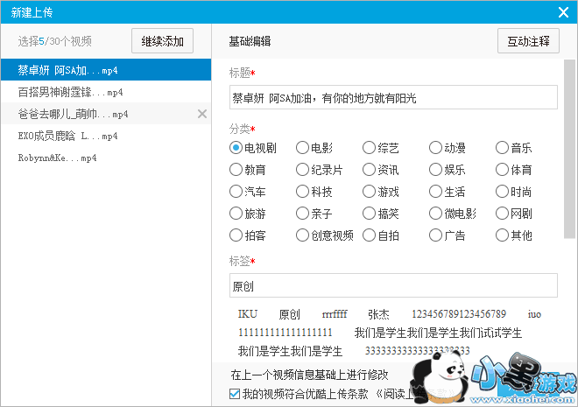Select the 拍客 category radio button
The width and height of the screenshot is (578, 407).
coord(236,235)
